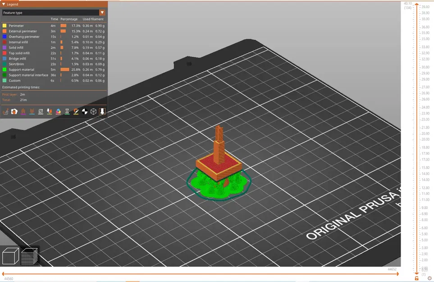Click the 17.3% Perimeter percentage value

coord(76,26)
